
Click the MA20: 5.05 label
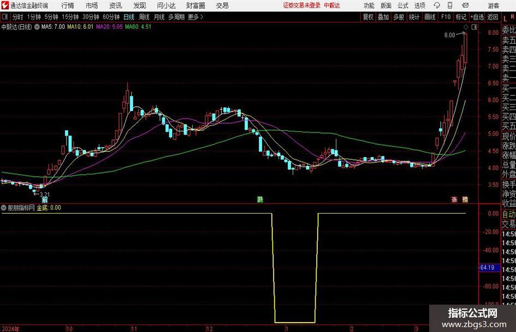(x=109, y=27)
